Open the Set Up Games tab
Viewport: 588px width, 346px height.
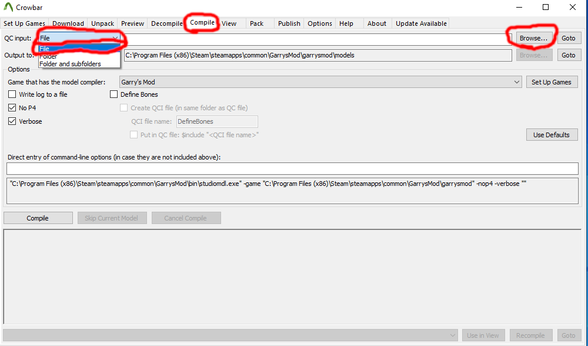coord(24,23)
